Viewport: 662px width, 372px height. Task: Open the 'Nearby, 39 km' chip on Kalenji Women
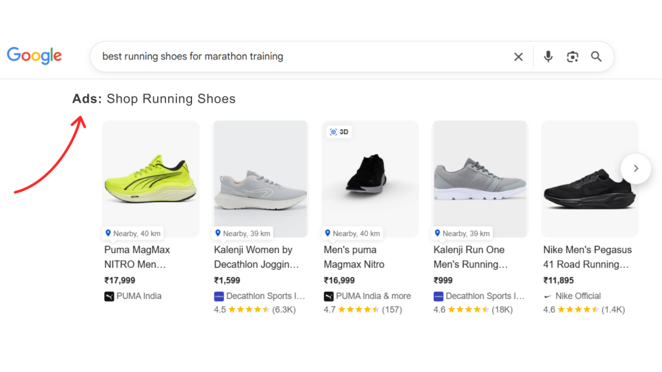point(242,233)
